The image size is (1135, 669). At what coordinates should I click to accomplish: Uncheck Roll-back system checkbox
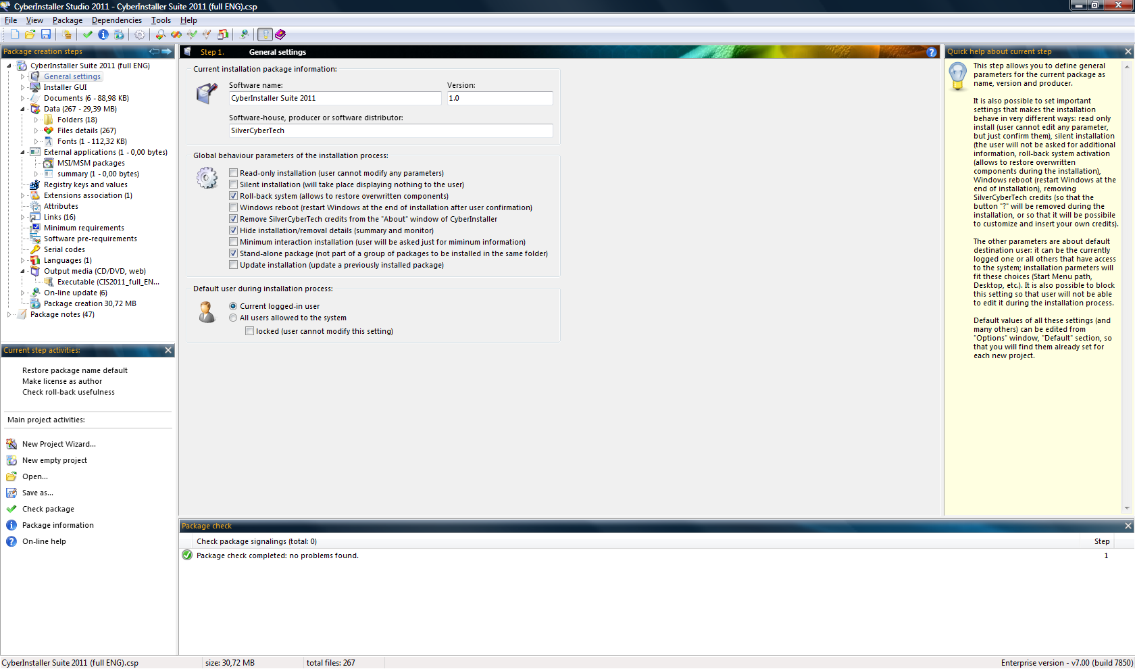click(233, 196)
